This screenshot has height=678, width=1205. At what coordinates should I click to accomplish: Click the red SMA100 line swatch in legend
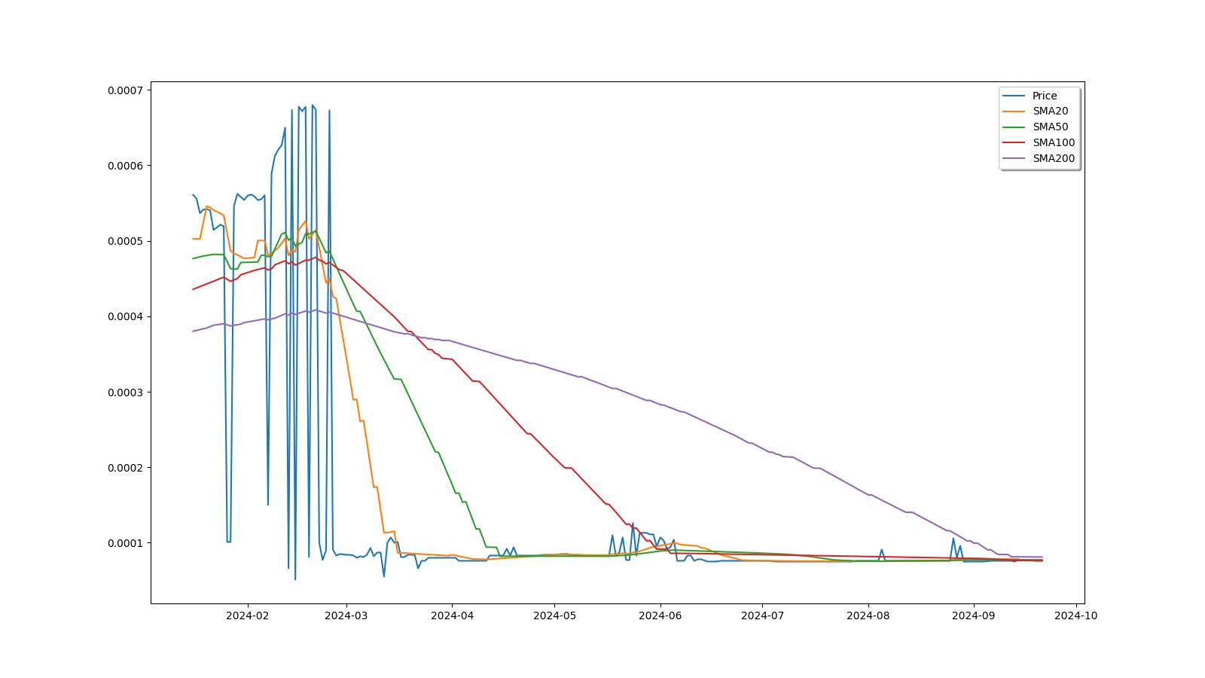(x=1014, y=143)
